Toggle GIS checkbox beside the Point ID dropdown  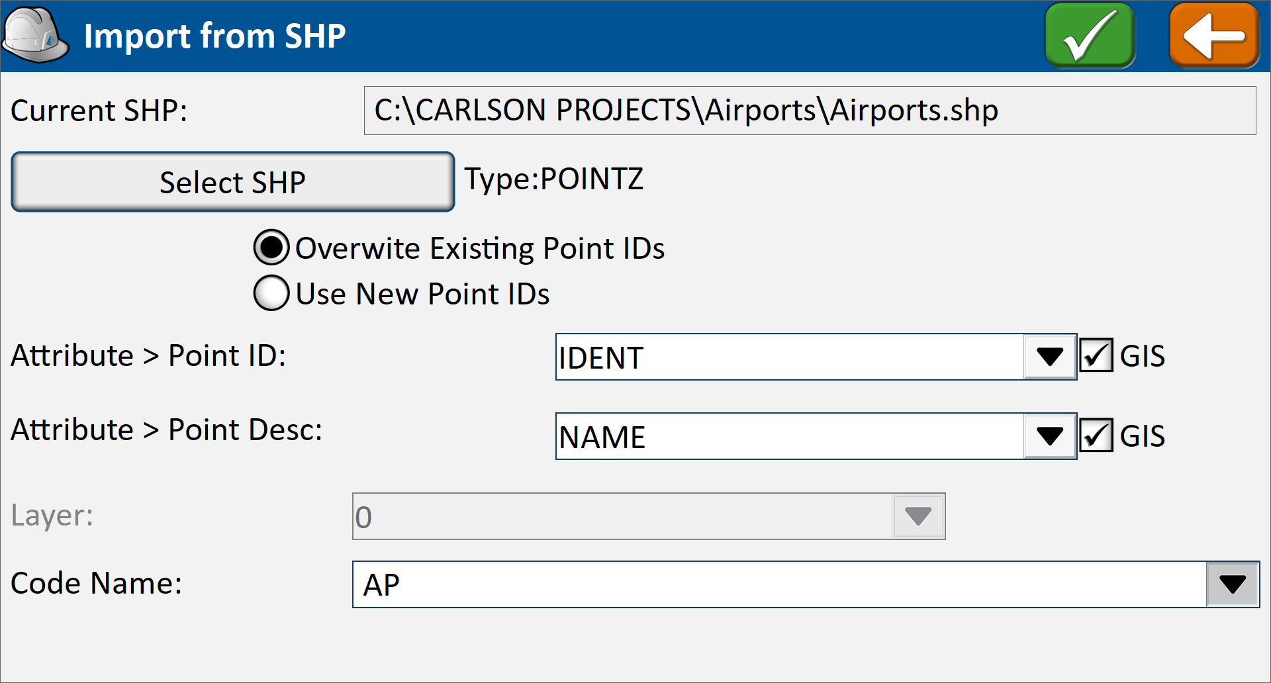1096,355
